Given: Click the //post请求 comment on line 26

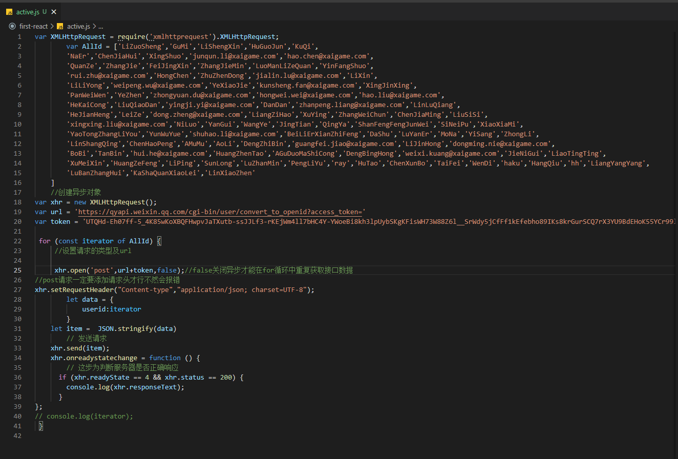Looking at the screenshot, I should pyautogui.click(x=108, y=280).
